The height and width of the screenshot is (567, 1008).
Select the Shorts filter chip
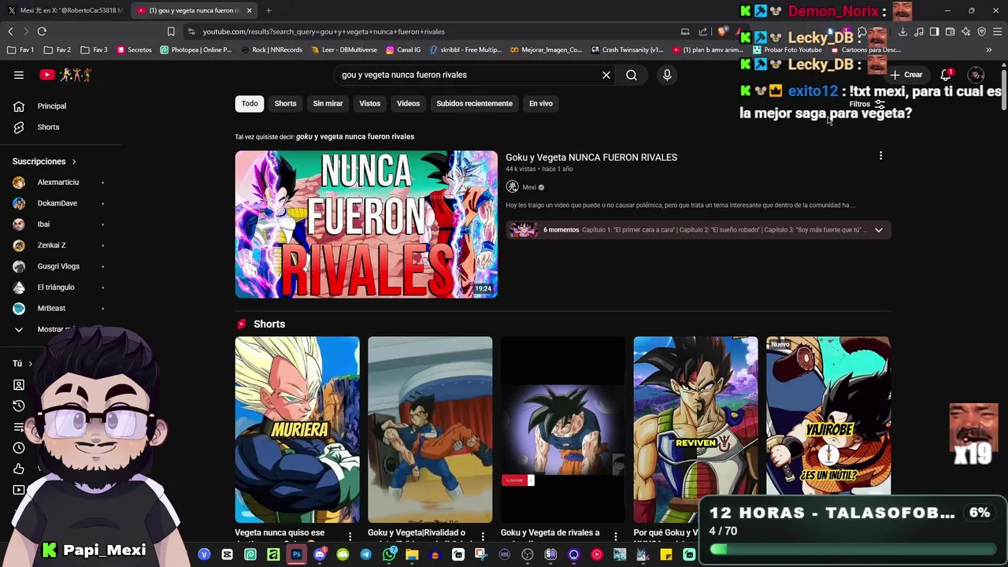click(x=285, y=103)
